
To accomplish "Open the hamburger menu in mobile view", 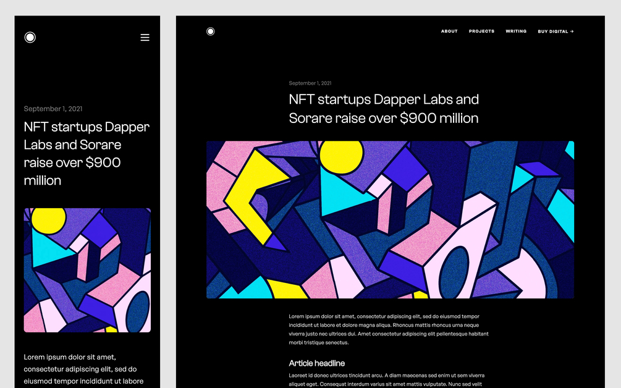I will [145, 37].
